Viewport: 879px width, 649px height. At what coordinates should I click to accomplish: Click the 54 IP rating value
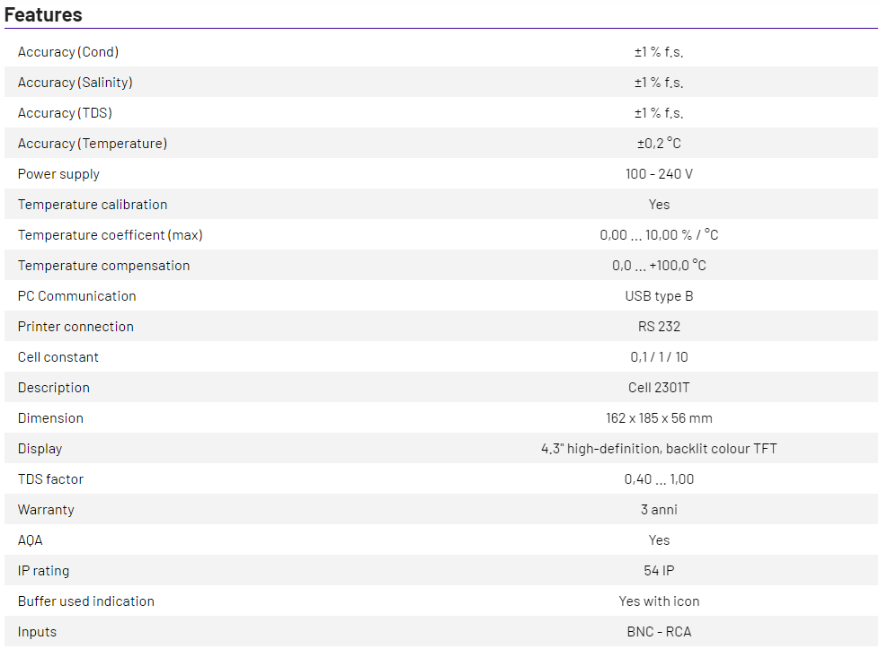659,571
